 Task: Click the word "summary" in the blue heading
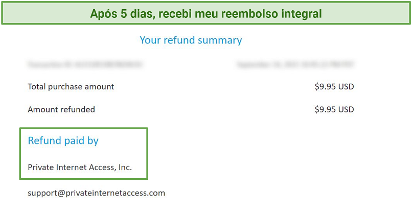pyautogui.click(x=220, y=40)
